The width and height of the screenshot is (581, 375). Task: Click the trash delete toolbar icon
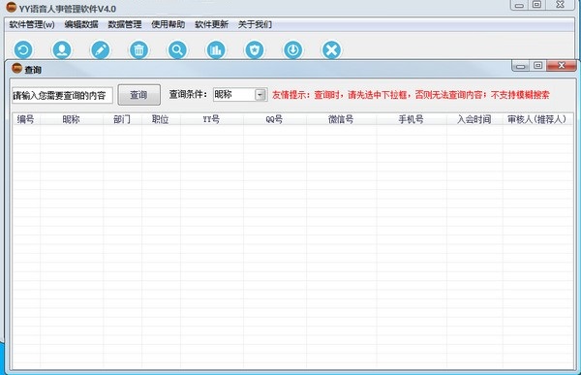(x=138, y=50)
